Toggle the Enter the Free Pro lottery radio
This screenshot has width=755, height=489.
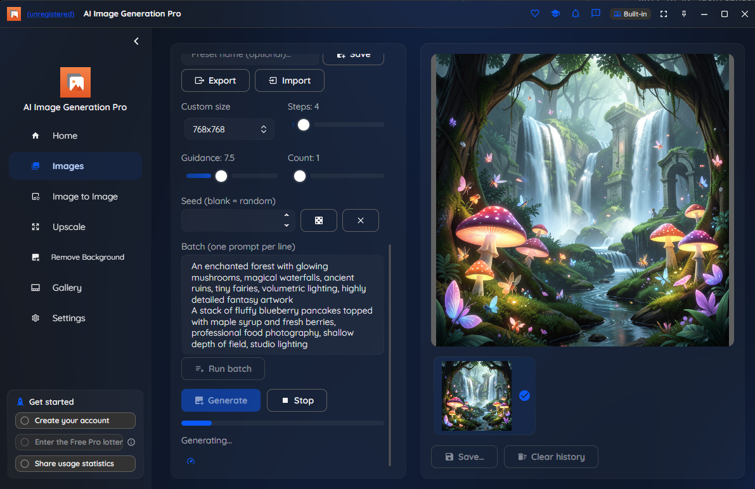click(25, 442)
